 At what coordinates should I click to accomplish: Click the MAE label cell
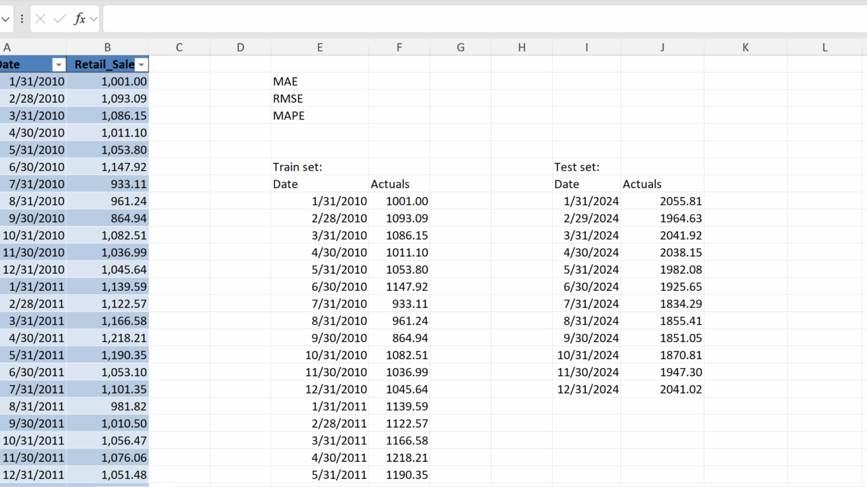320,82
